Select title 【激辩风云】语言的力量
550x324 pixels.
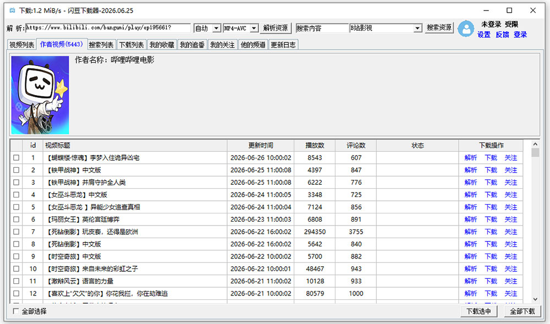tap(80, 281)
